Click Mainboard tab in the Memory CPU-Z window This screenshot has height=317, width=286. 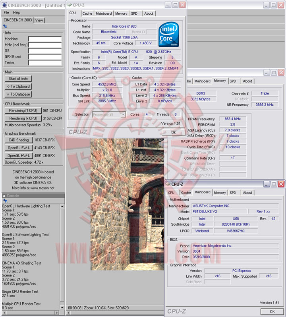point(202,81)
